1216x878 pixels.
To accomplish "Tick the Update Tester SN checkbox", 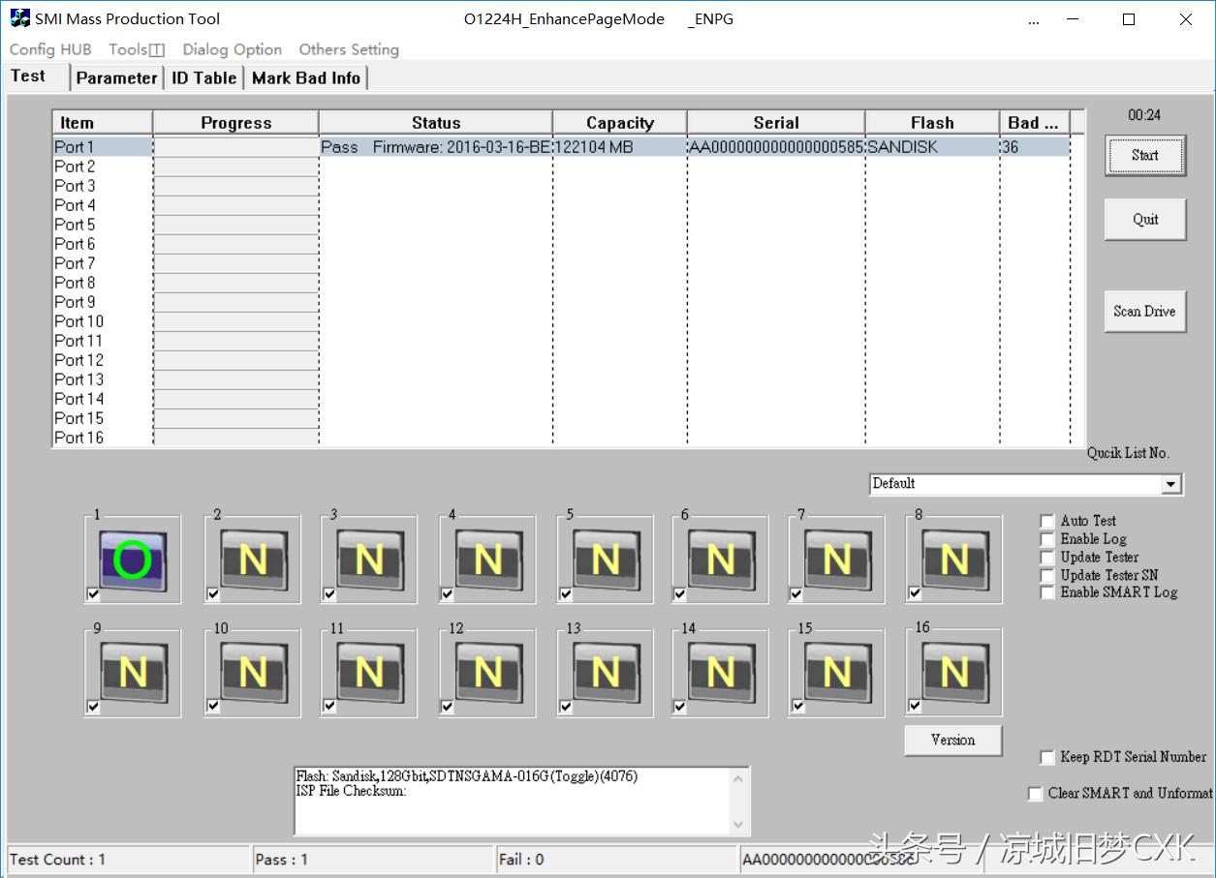I will tap(1047, 575).
